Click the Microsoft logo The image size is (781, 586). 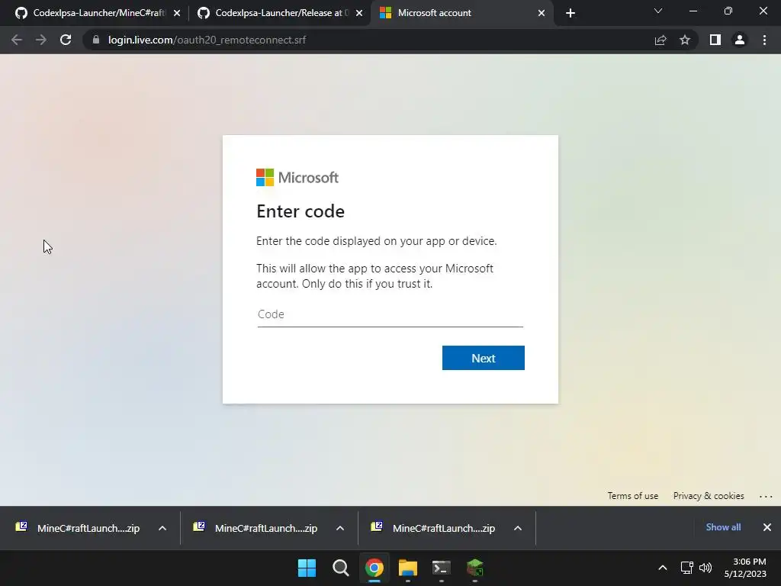point(297,177)
